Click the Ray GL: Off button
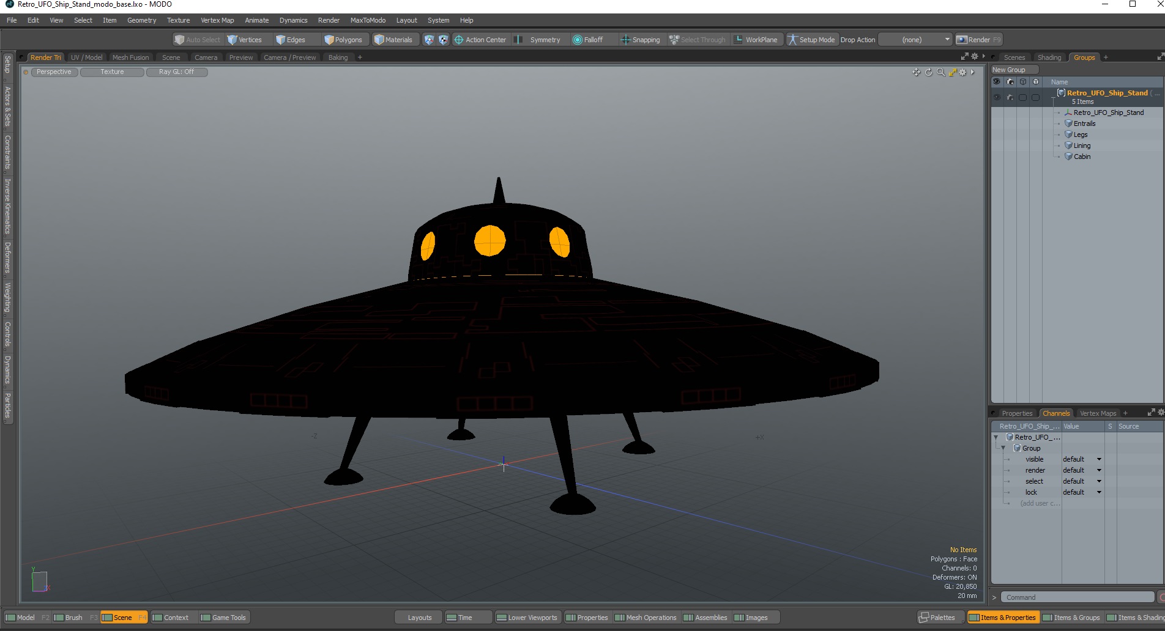The height and width of the screenshot is (631, 1165). tap(176, 72)
